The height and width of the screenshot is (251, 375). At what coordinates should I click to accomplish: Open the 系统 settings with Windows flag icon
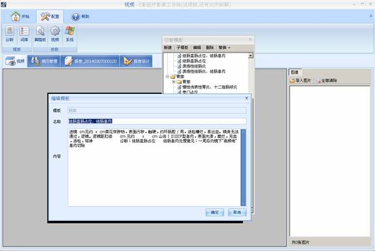(x=70, y=34)
